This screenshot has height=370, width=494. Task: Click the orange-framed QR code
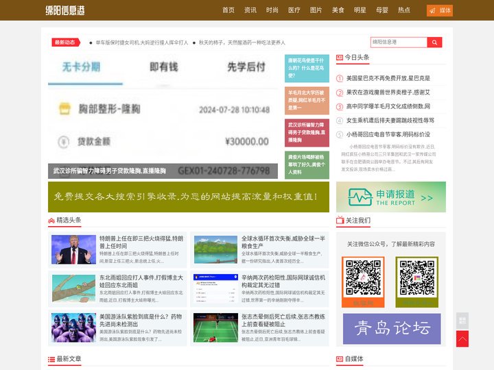[363, 282]
